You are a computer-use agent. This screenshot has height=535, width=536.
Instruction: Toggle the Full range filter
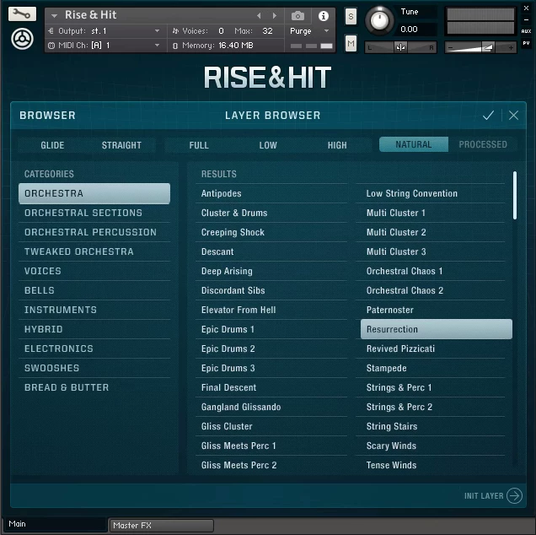click(x=199, y=145)
